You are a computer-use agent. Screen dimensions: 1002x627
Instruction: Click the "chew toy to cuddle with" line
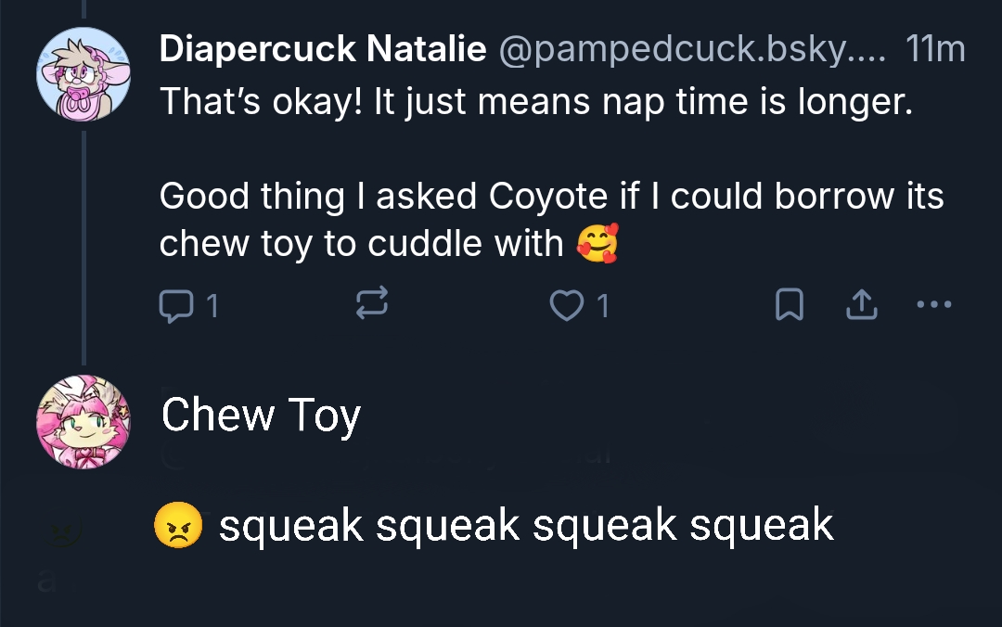pos(362,243)
